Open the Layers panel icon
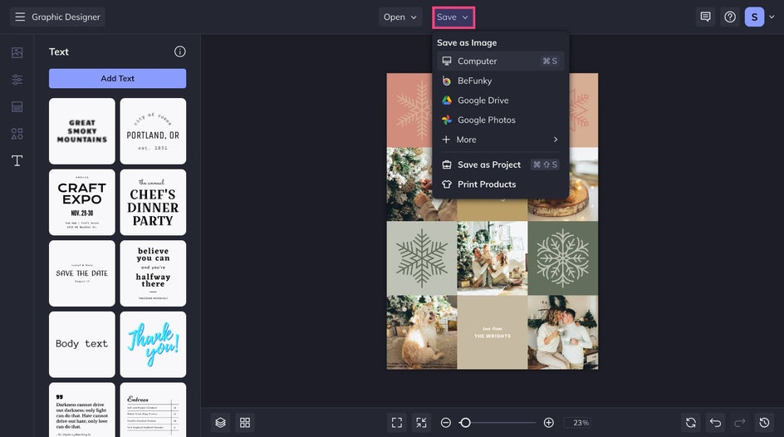Screen dimensions: 784x437 [221, 423]
